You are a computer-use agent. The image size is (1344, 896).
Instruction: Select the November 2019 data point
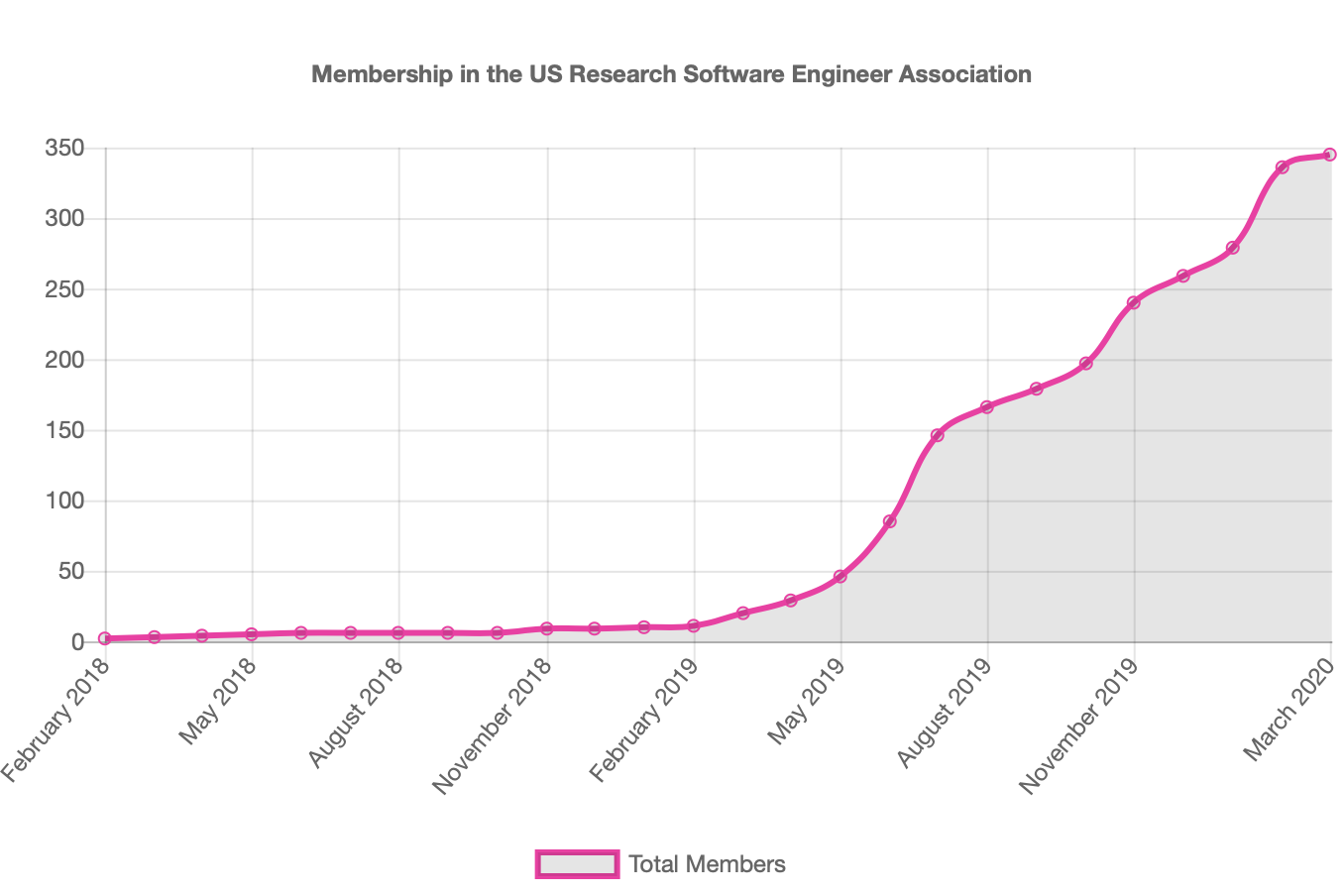coord(1134,302)
